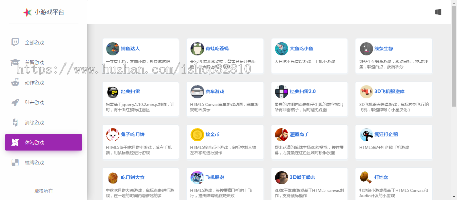Click the icon beside 消除游戏

[x=15, y=123]
